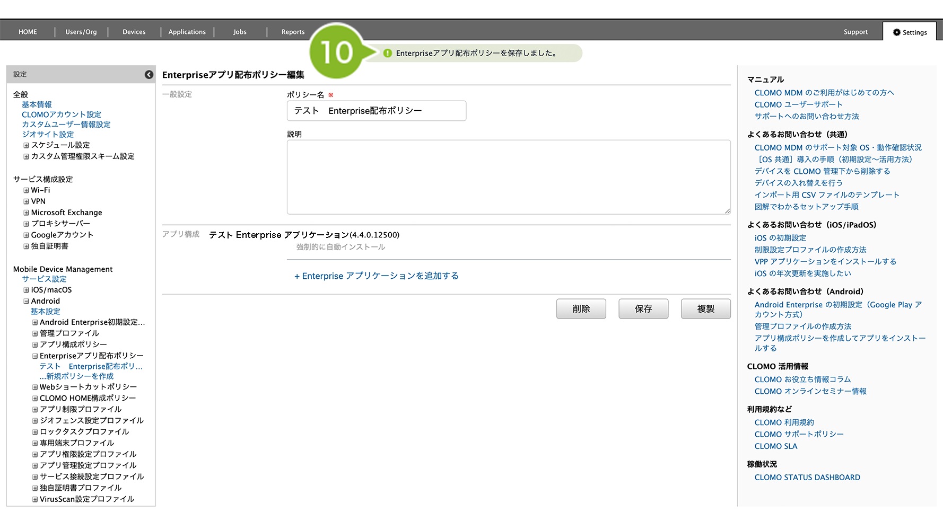The width and height of the screenshot is (943, 530).
Task: Click into the 説明 description textarea
Action: (508, 177)
